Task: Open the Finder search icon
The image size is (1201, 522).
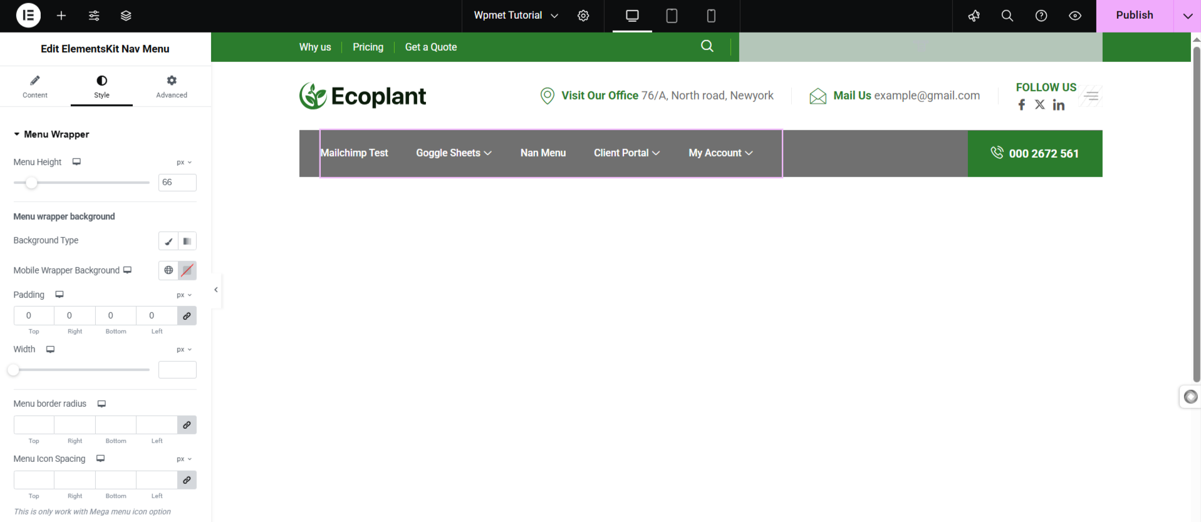Action: pyautogui.click(x=1007, y=16)
